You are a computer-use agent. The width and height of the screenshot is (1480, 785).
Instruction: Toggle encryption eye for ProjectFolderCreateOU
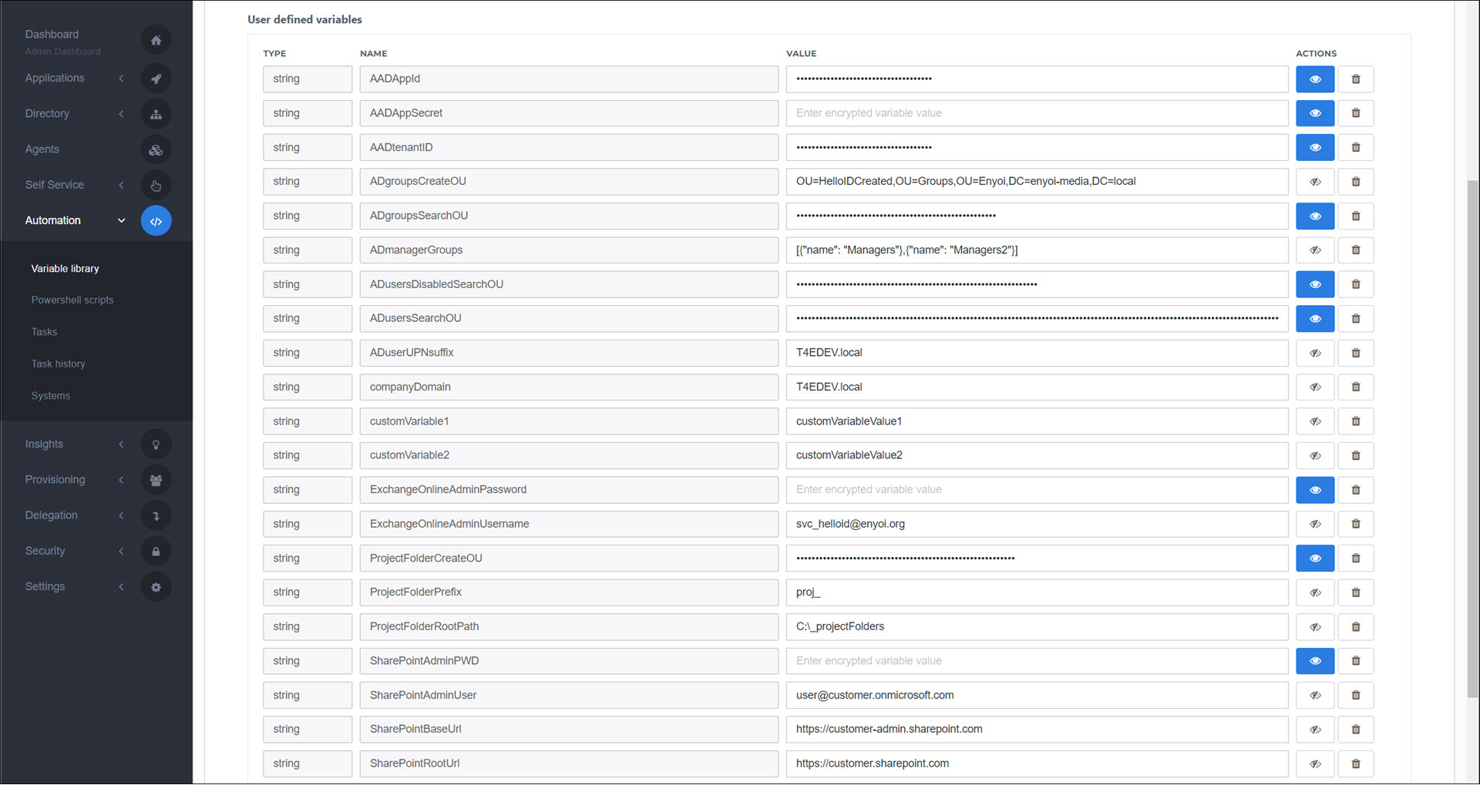pos(1315,559)
